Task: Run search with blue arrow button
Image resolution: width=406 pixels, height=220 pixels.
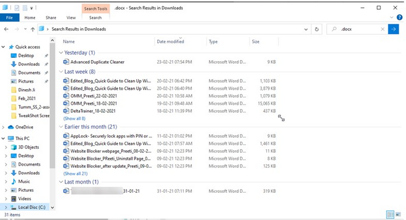Action: (x=393, y=29)
